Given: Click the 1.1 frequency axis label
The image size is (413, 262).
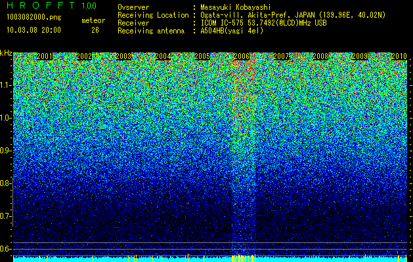Looking at the screenshot, I should click(5, 85).
